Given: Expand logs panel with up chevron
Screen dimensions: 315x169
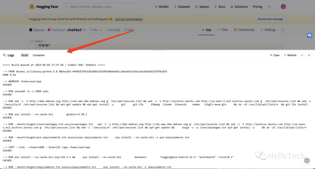Looking at the screenshot, I should point(302,55).
